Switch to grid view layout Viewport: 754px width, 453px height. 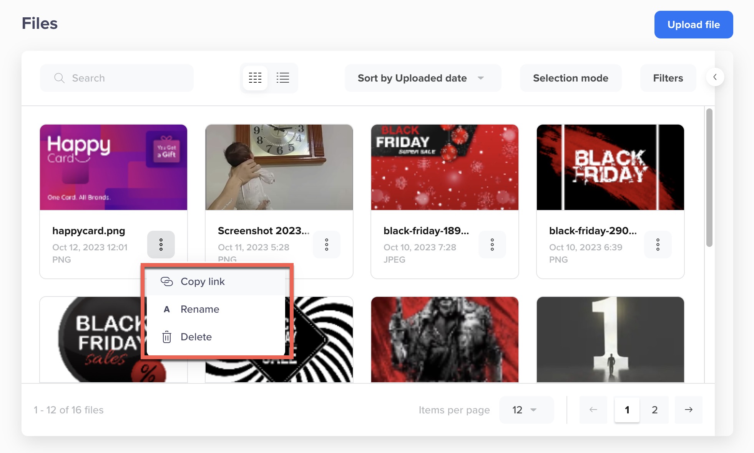click(x=255, y=78)
